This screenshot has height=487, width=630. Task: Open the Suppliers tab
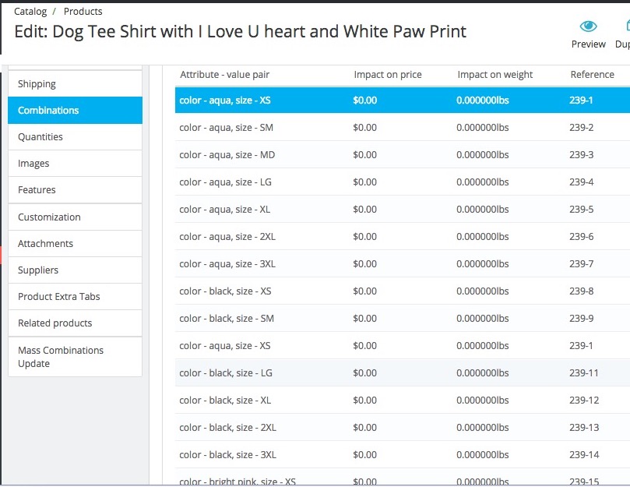tap(40, 270)
